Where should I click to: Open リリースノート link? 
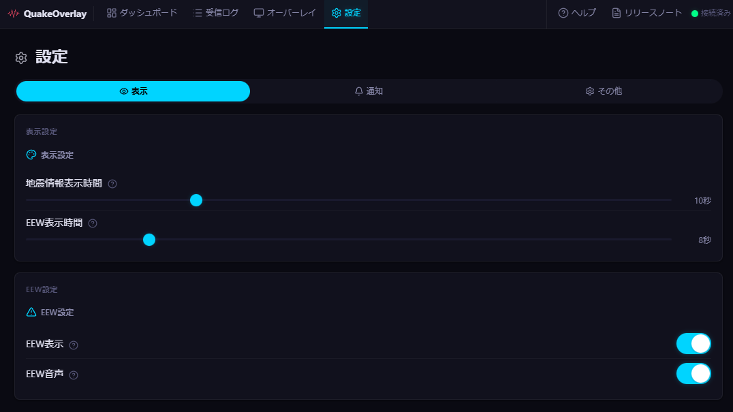pos(647,13)
